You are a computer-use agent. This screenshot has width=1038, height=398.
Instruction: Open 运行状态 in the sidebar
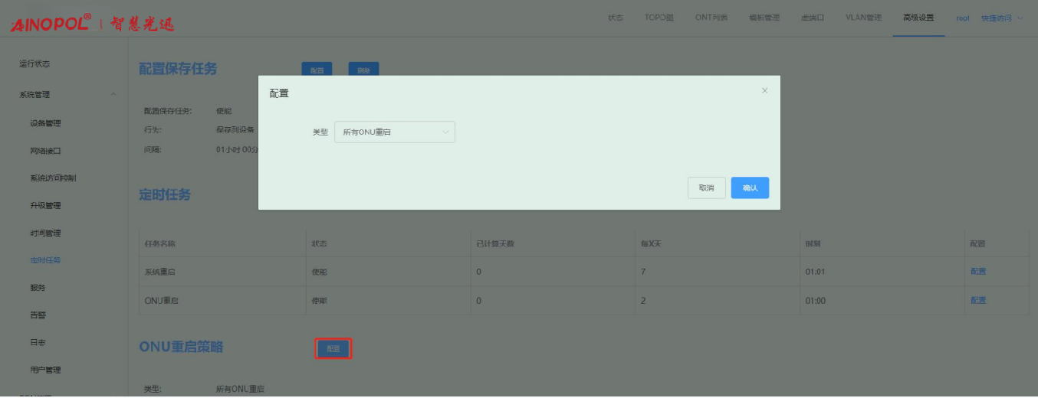pyautogui.click(x=34, y=64)
